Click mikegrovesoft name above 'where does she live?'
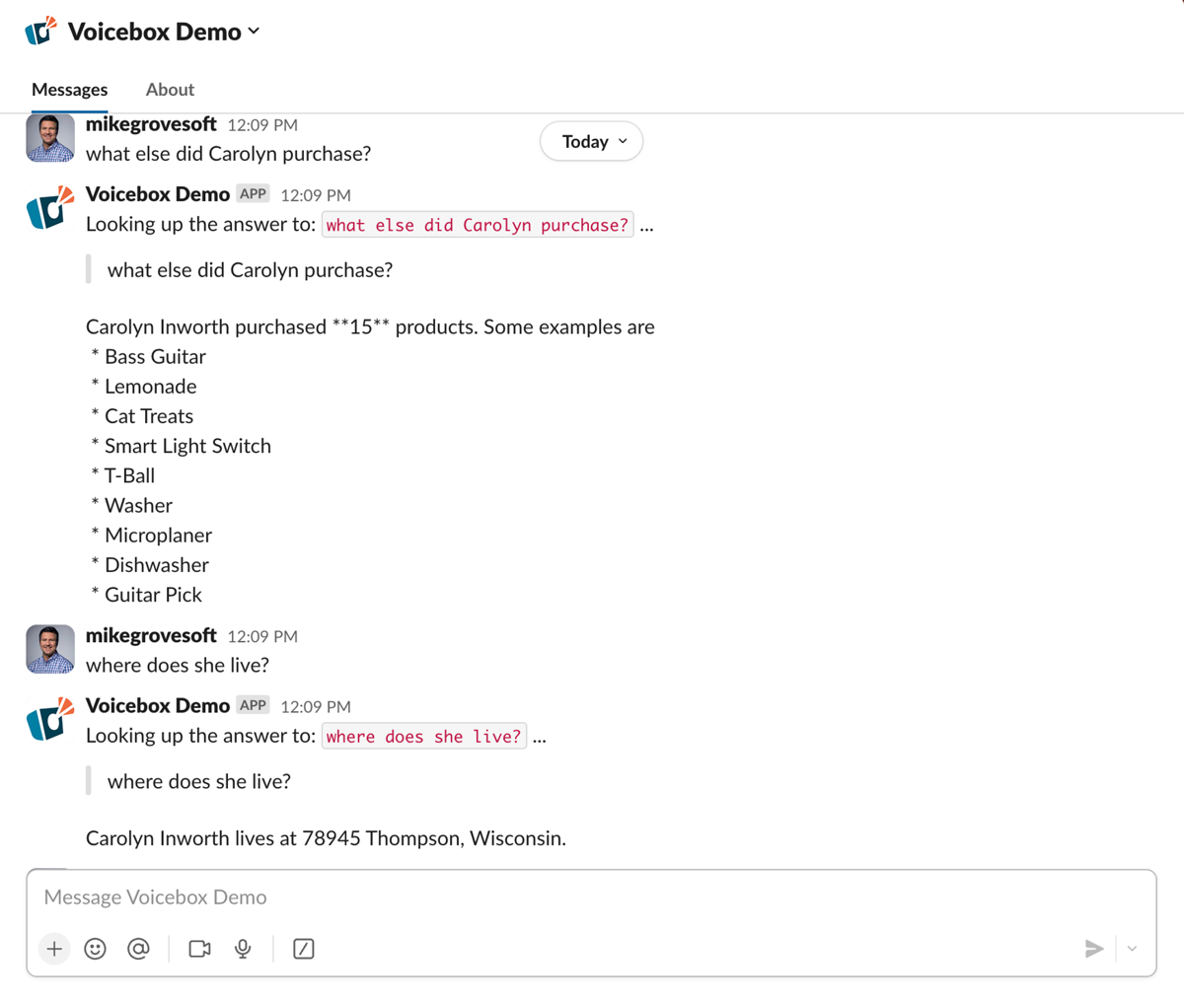Image resolution: width=1184 pixels, height=1004 pixels. pos(151,636)
